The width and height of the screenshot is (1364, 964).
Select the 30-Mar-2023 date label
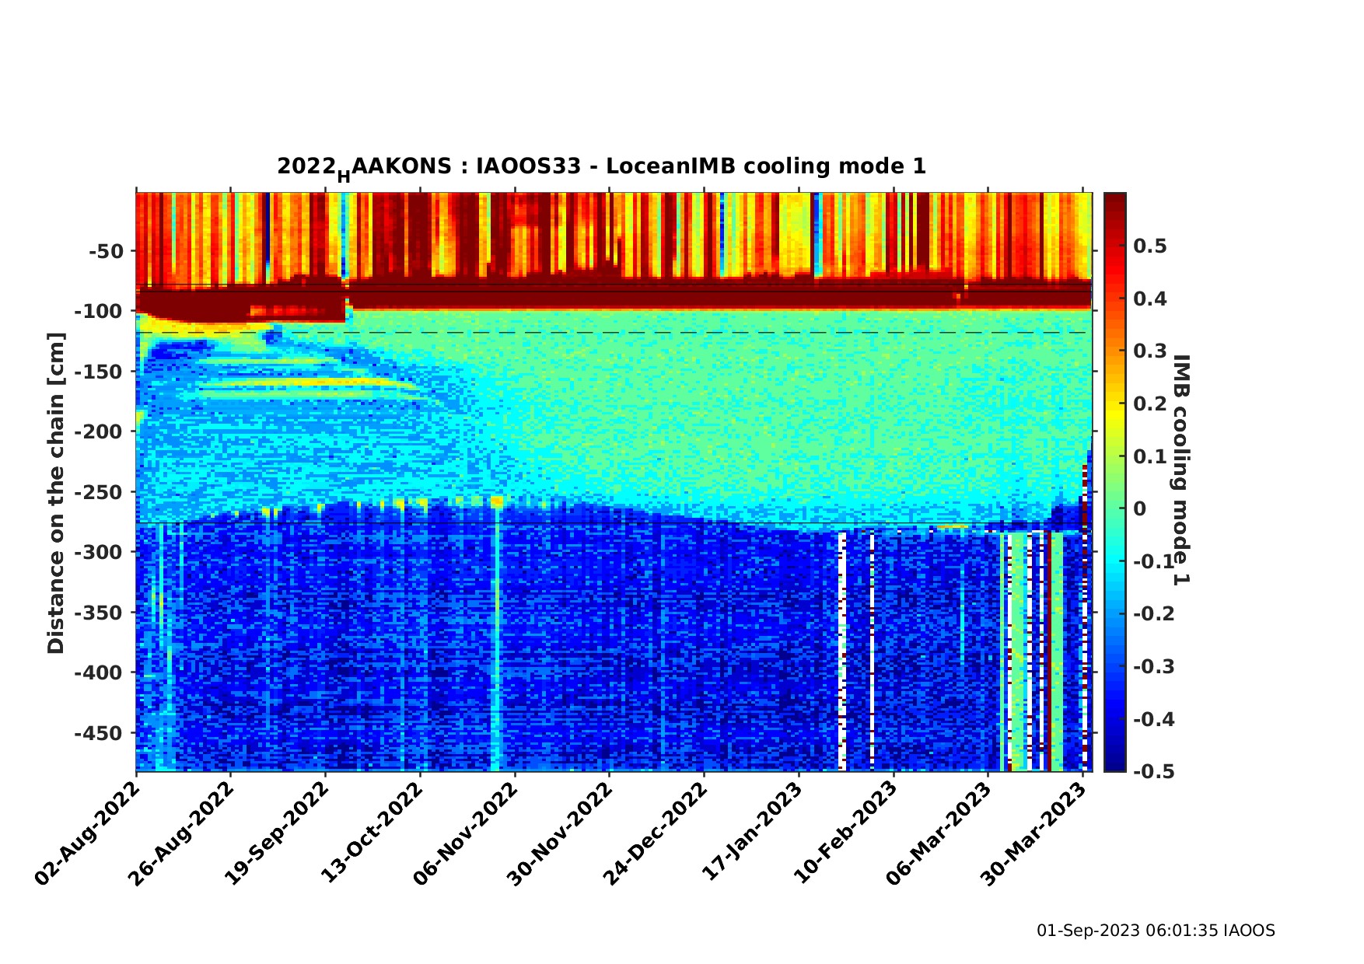[1036, 833]
